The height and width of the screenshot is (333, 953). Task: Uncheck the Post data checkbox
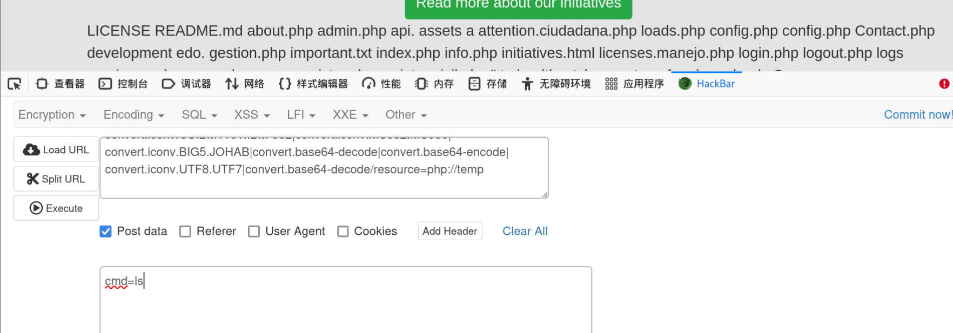click(x=106, y=232)
